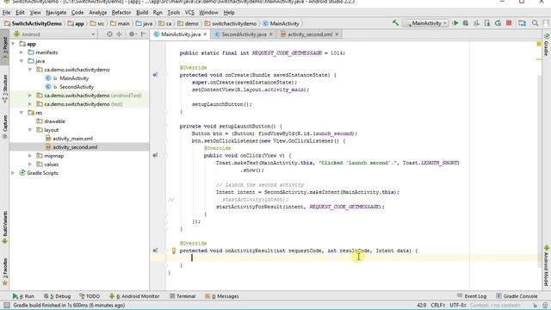Open Project panel settings gear
Viewport: 551px width, 310px height.
click(x=132, y=34)
